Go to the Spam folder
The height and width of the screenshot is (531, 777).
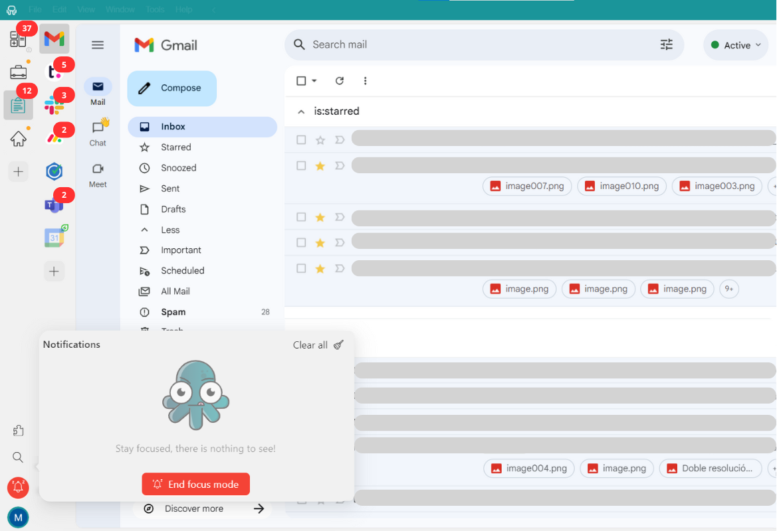173,312
